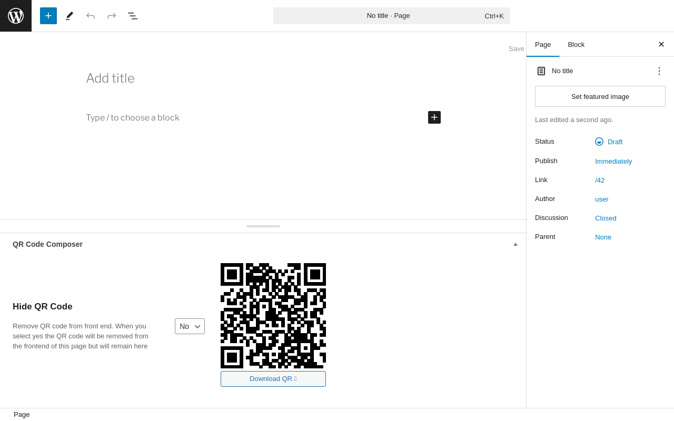Change publish date via Immediately link

pos(613,162)
